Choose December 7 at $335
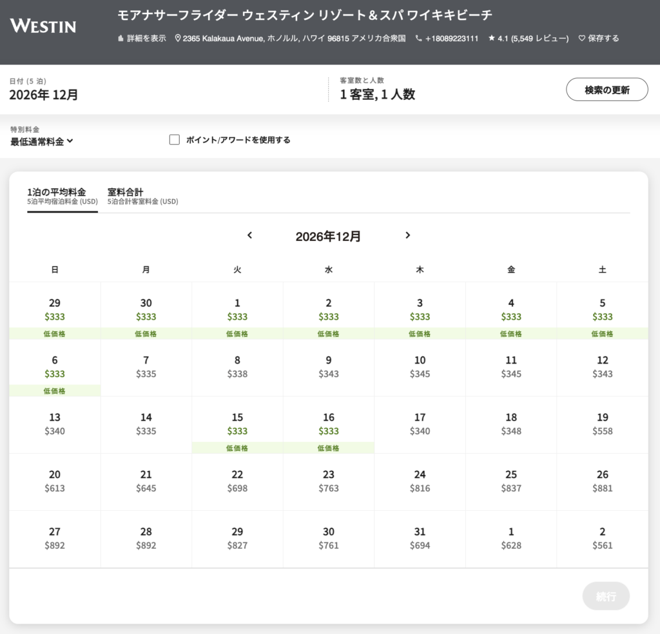Viewport: 660px width, 634px height. pyautogui.click(x=146, y=368)
